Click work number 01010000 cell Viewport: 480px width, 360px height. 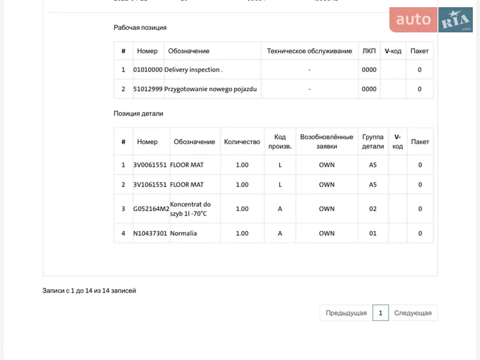tap(148, 70)
